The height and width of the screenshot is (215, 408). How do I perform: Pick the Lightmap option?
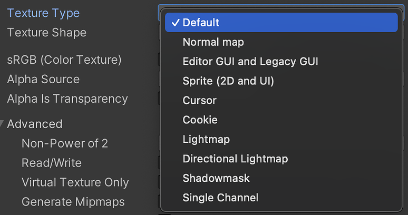pos(206,139)
